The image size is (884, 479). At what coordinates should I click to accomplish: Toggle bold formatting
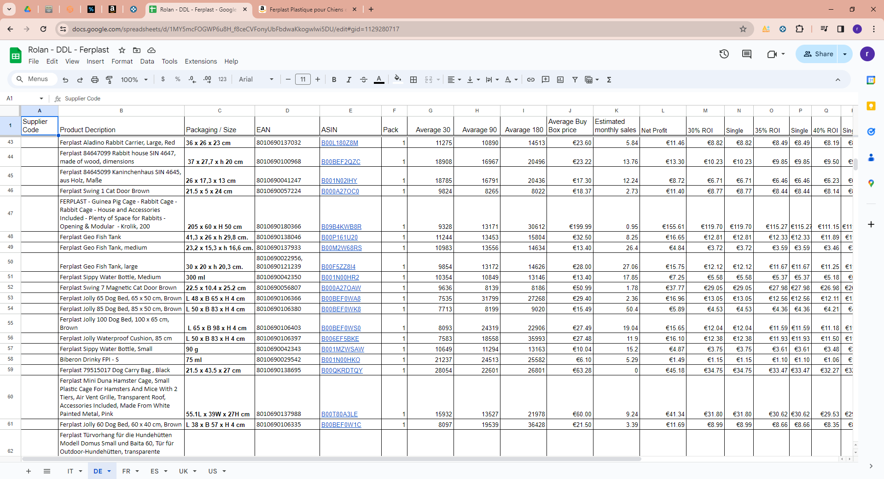334,80
